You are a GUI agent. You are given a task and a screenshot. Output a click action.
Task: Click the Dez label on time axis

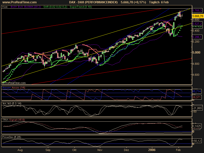coord(126,150)
